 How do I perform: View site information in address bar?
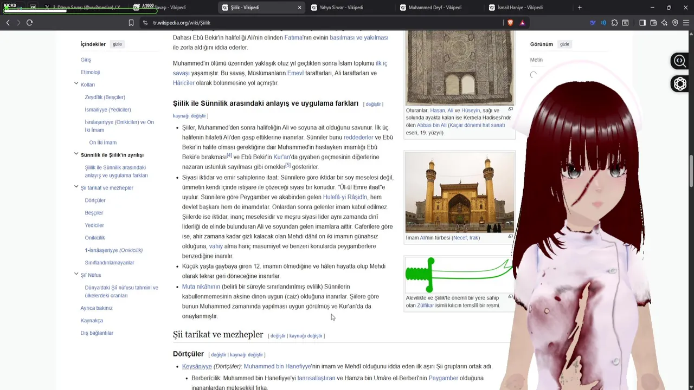[145, 23]
